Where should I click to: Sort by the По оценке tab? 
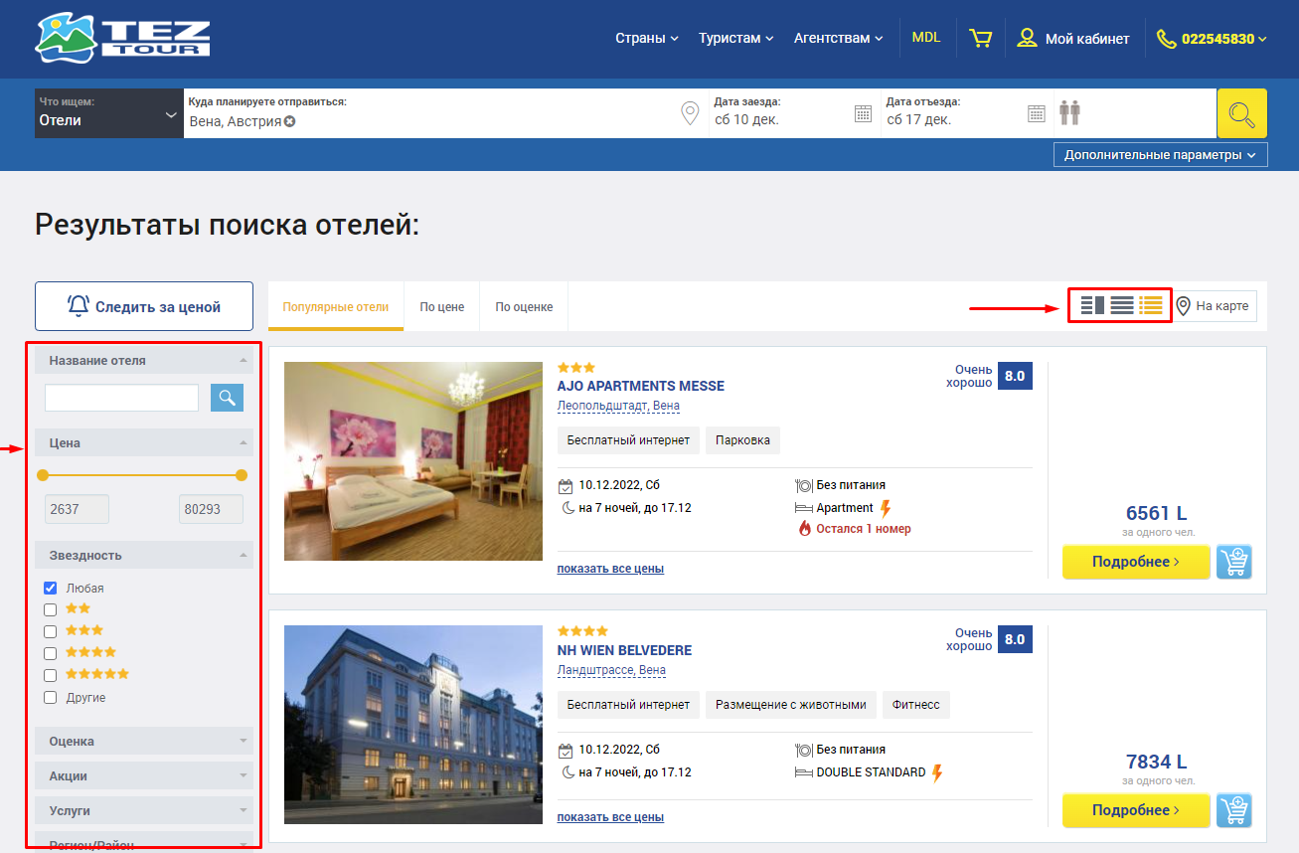point(524,306)
